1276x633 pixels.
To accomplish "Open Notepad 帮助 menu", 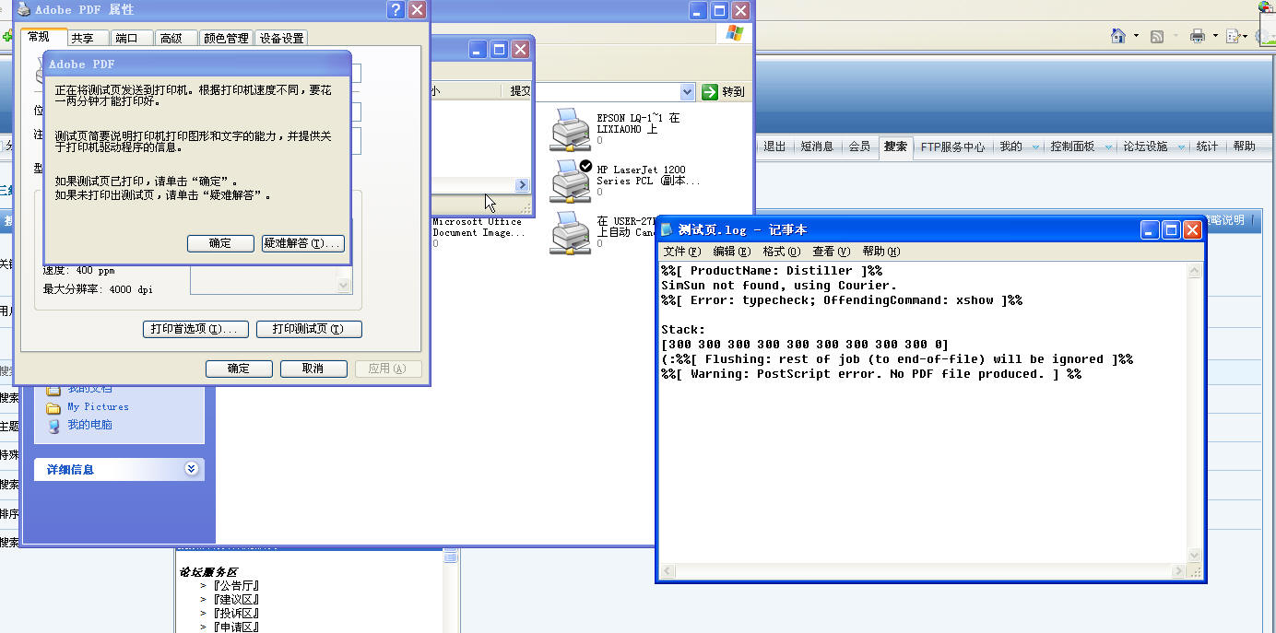I will [x=881, y=252].
